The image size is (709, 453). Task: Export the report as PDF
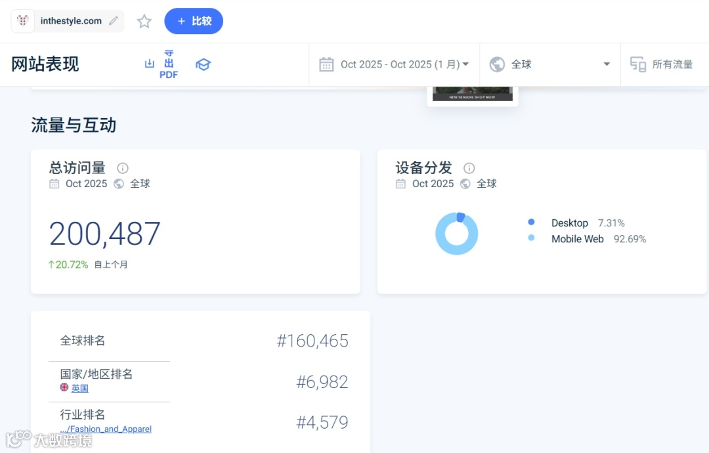coord(169,64)
